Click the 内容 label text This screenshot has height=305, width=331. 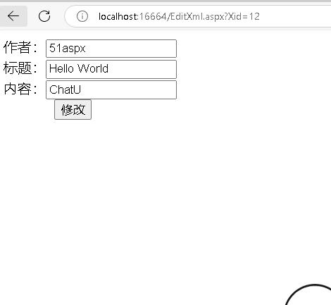[x=18, y=89]
